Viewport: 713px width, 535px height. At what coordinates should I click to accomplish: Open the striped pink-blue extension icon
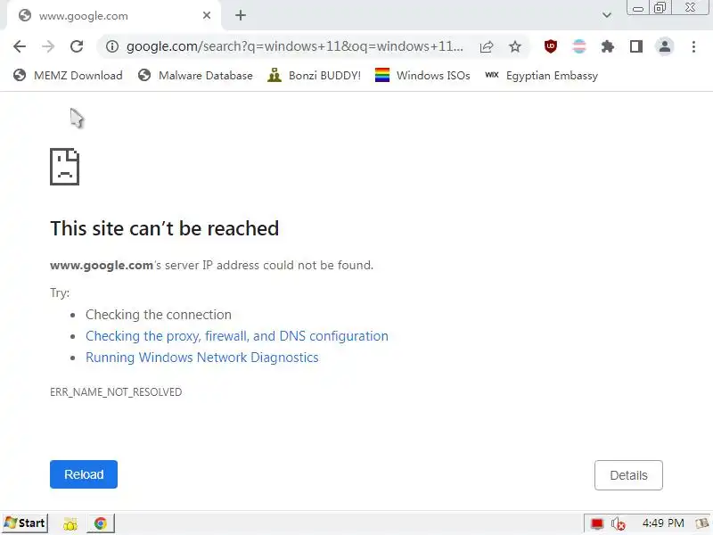pos(578,46)
